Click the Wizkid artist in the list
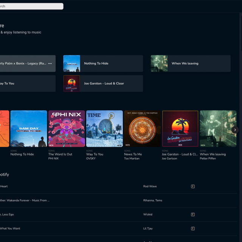 click(x=148, y=214)
